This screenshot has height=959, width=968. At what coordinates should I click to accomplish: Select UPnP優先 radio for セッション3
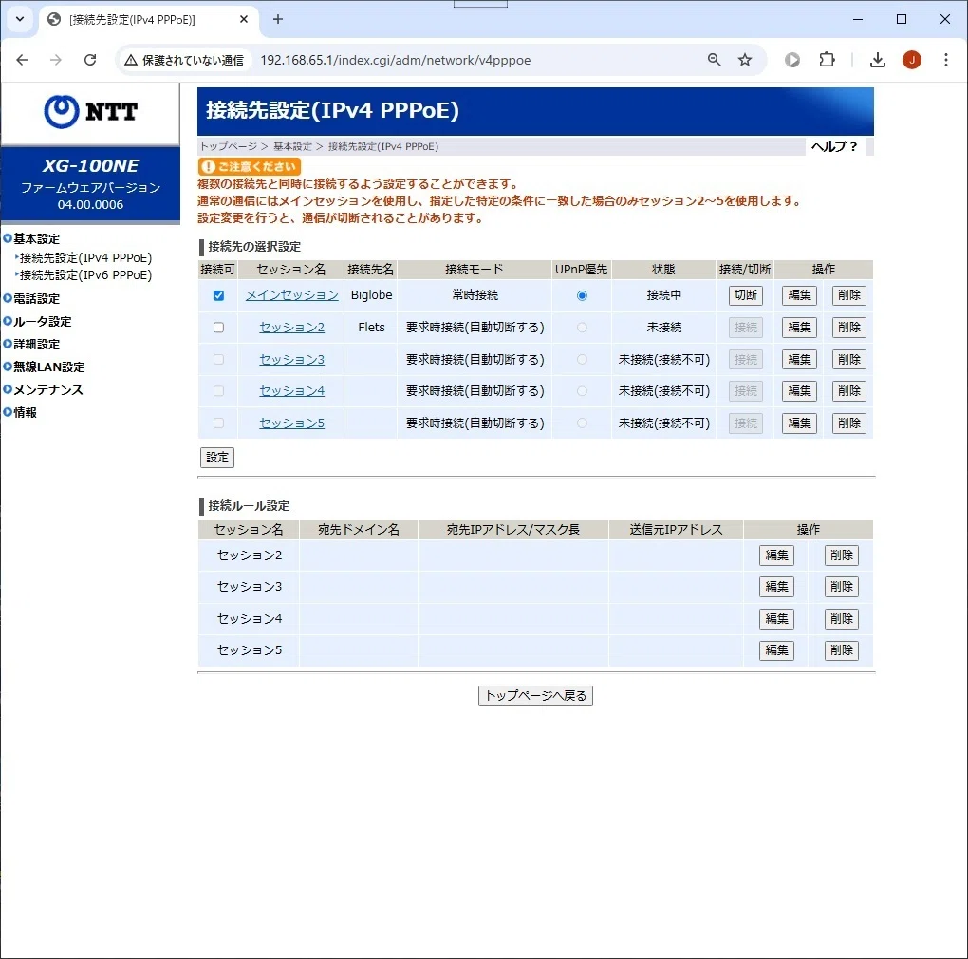582,360
